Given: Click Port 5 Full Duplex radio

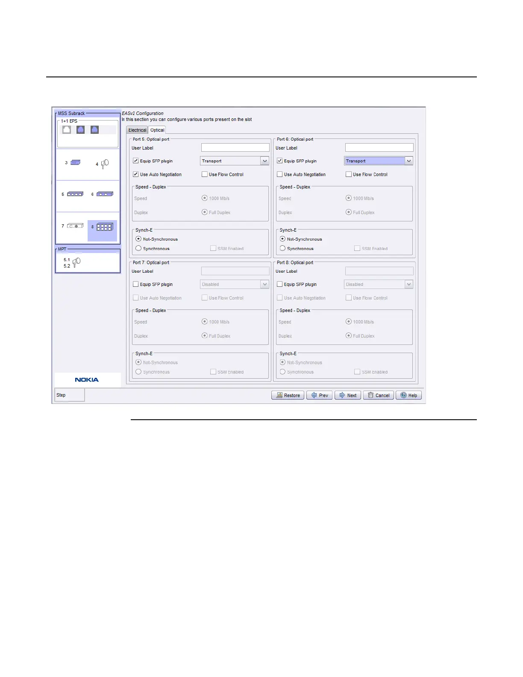Looking at the screenshot, I should 204,212.
